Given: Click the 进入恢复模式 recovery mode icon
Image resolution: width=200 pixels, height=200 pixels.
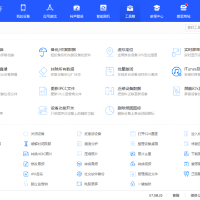Looking at the screenshot, I should click(186, 134).
